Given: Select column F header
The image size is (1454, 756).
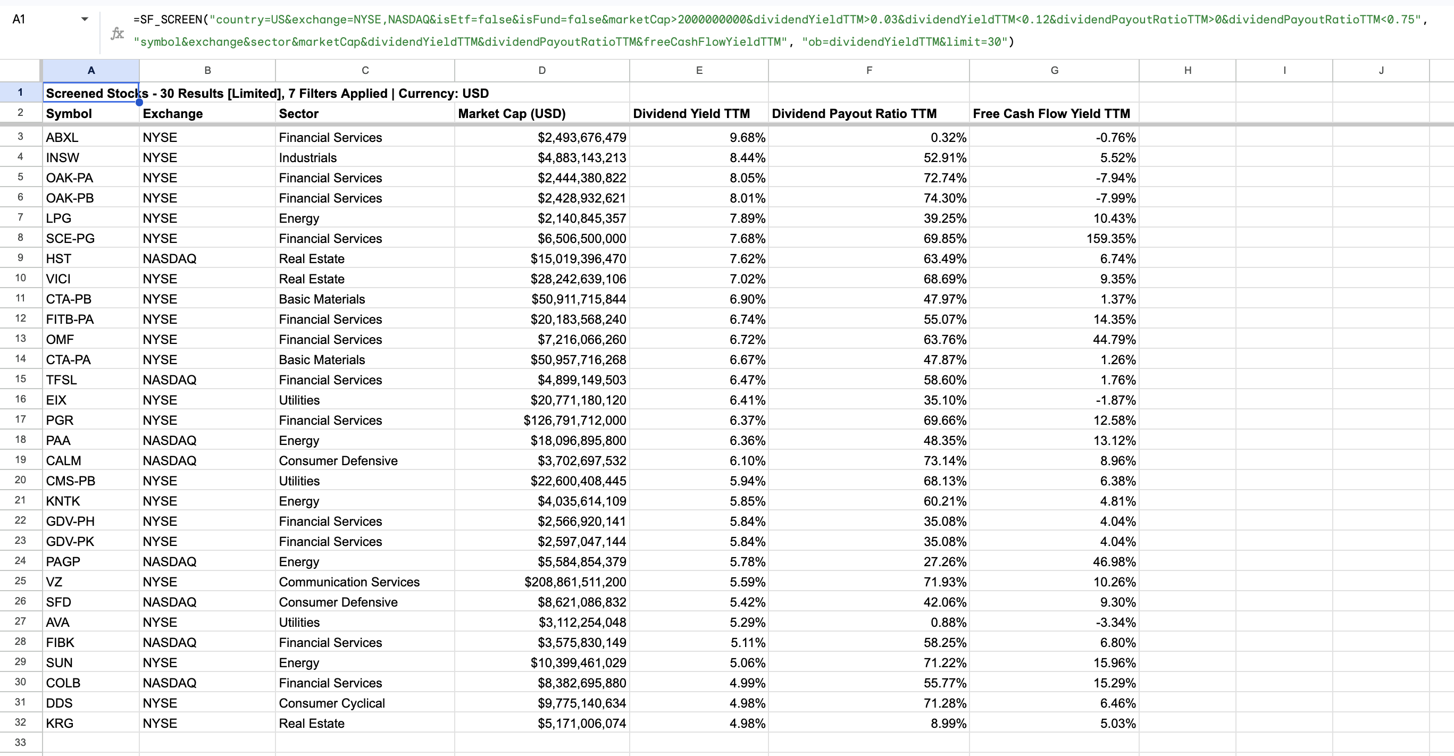Looking at the screenshot, I should point(868,71).
